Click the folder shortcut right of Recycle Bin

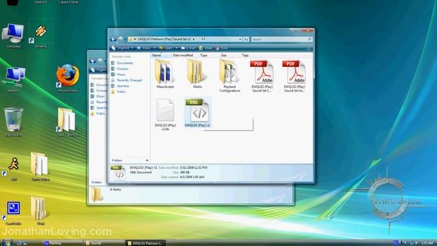pos(67,122)
